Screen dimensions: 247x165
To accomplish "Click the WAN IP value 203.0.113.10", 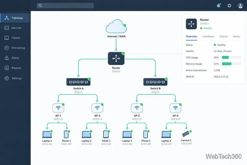I will [221, 77].
